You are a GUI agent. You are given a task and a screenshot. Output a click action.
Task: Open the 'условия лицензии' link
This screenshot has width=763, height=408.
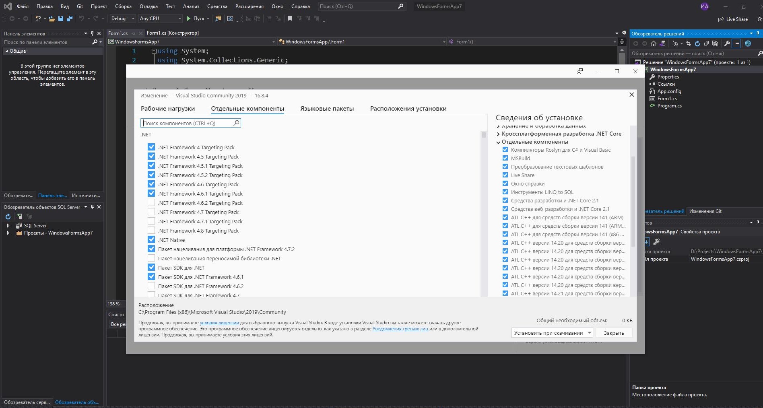pyautogui.click(x=219, y=323)
